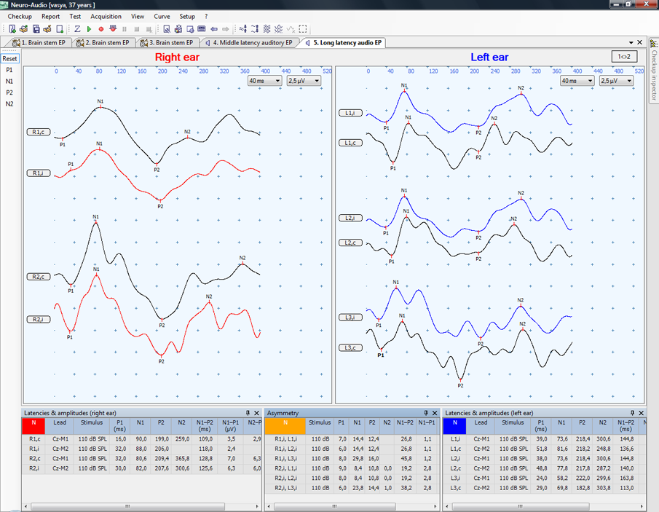Click the dotted rectangle selection icon
The image size is (659, 512).
303,29
